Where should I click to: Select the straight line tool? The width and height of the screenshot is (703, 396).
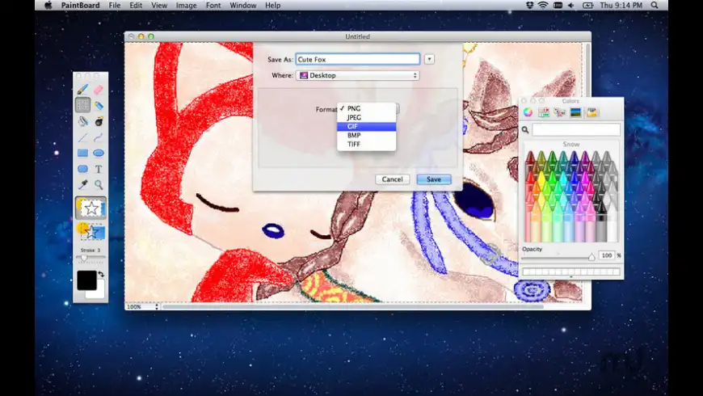(83, 137)
